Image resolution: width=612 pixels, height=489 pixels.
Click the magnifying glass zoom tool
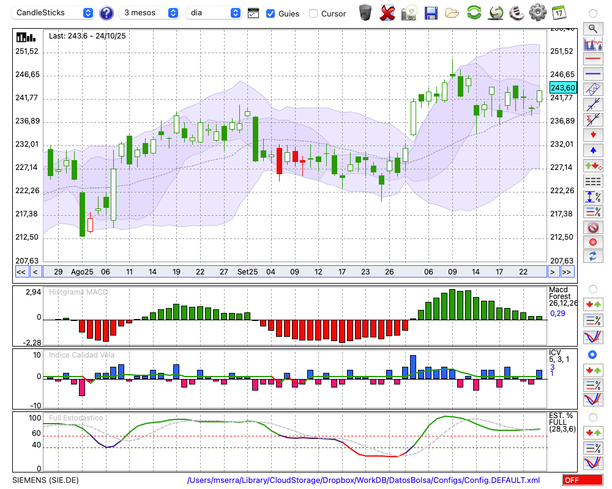coord(592,28)
